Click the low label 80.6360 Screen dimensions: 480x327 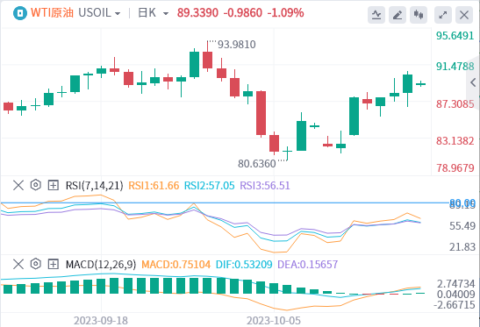coord(257,164)
